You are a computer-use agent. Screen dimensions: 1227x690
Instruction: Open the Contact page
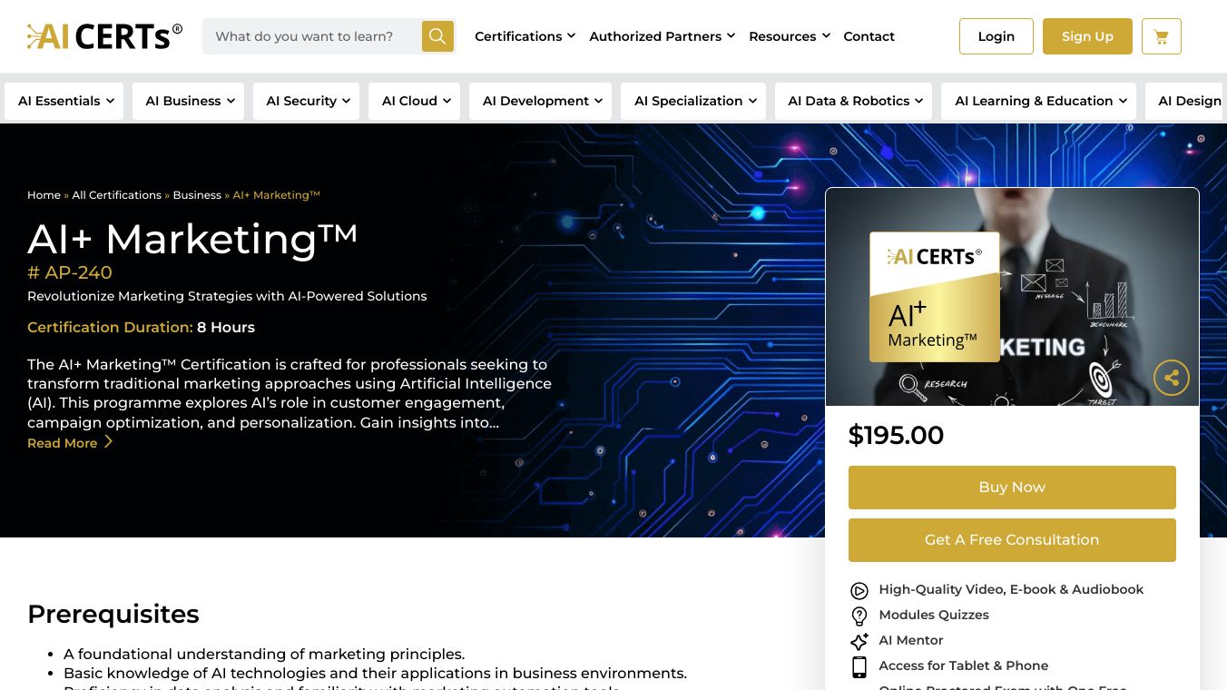pos(869,36)
